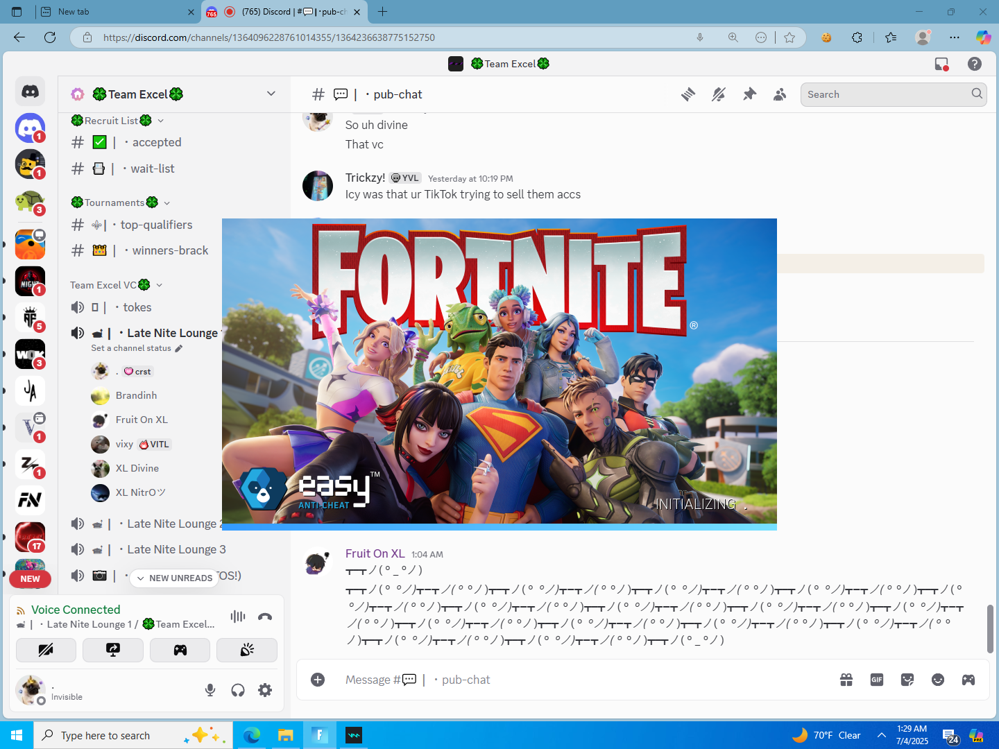Select XL Divine in voice channel members
This screenshot has width=999, height=749.
tap(137, 468)
